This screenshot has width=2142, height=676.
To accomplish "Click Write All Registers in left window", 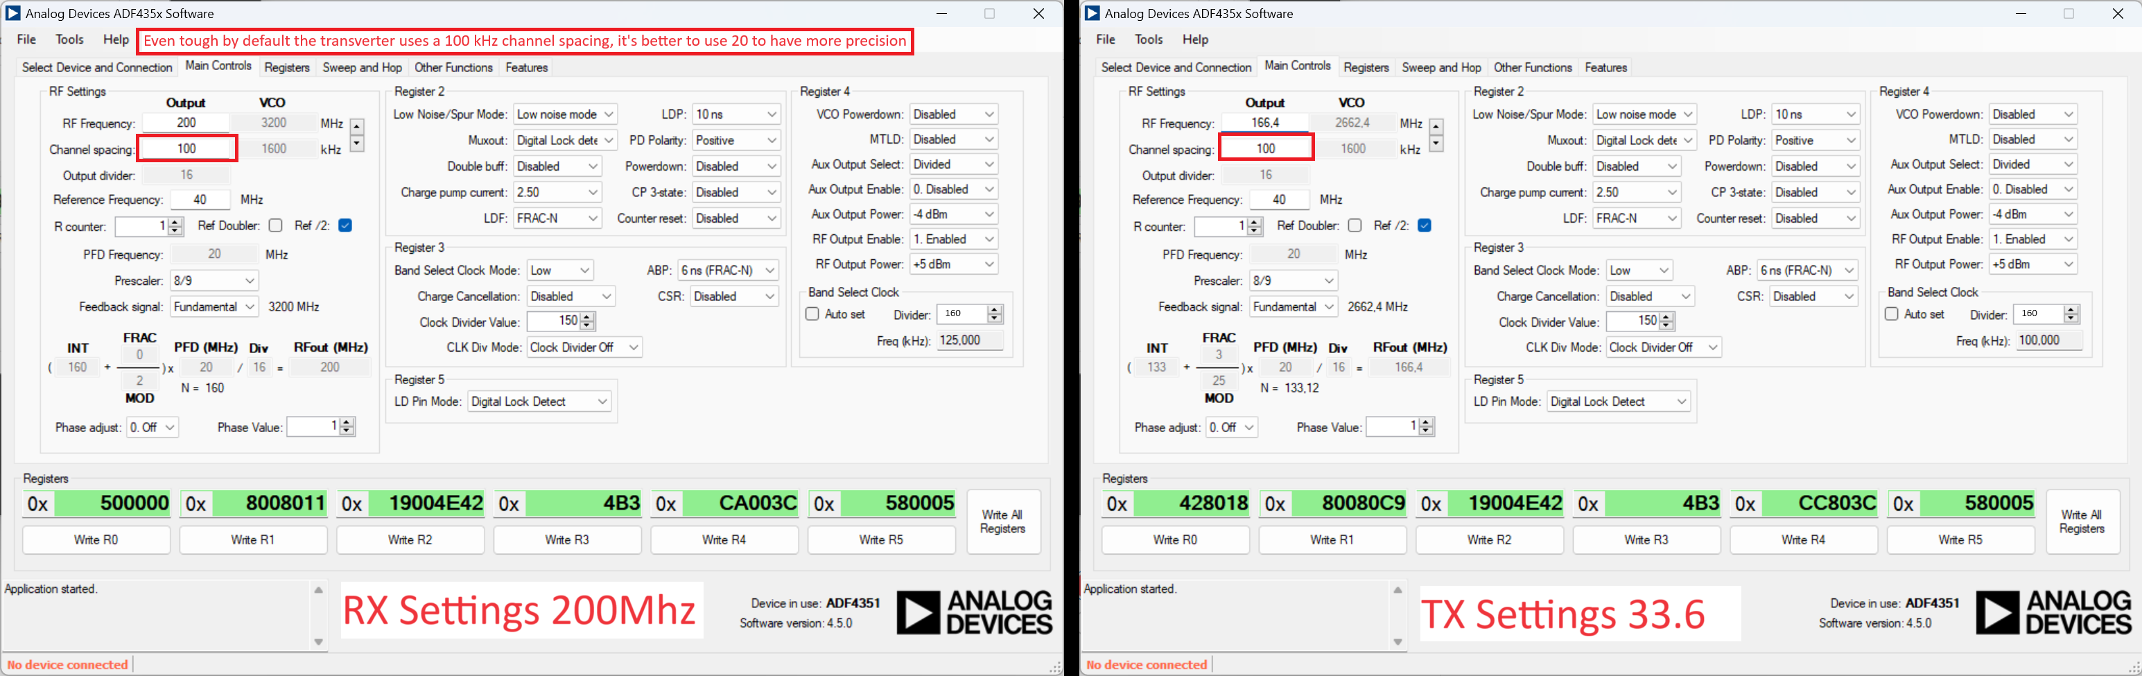I will click(1003, 521).
